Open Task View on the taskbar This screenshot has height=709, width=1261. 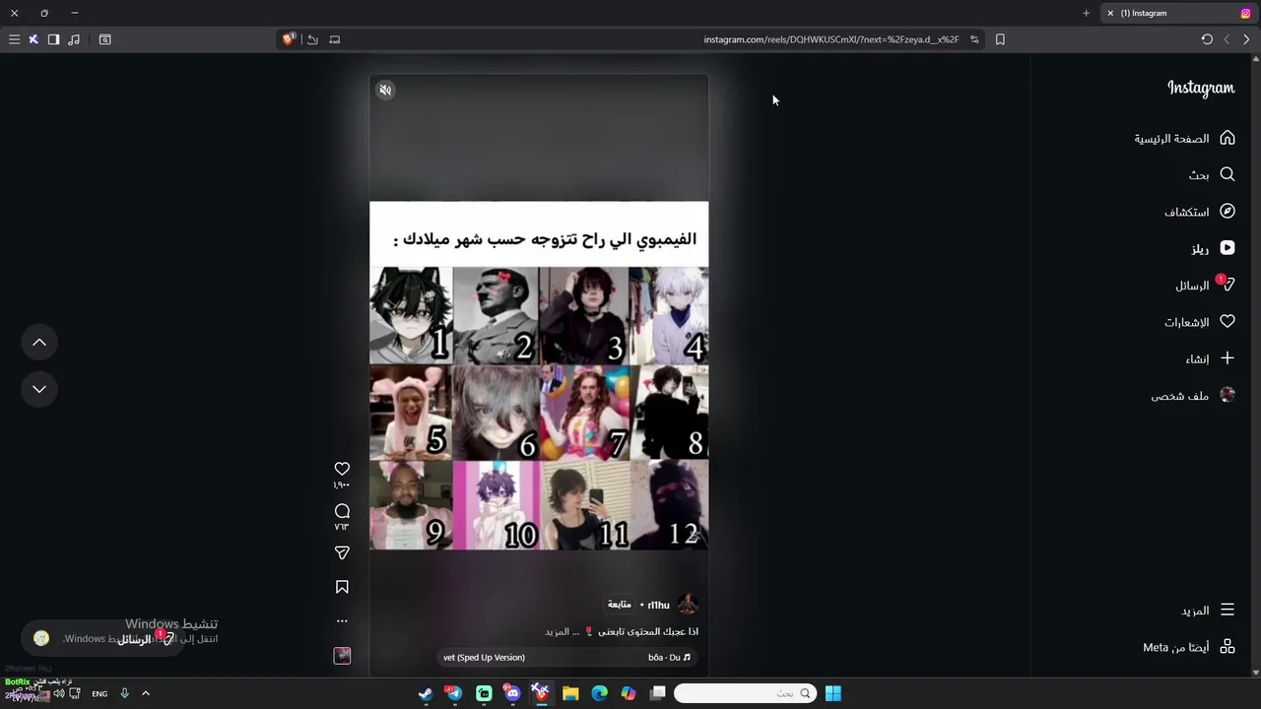tap(658, 693)
